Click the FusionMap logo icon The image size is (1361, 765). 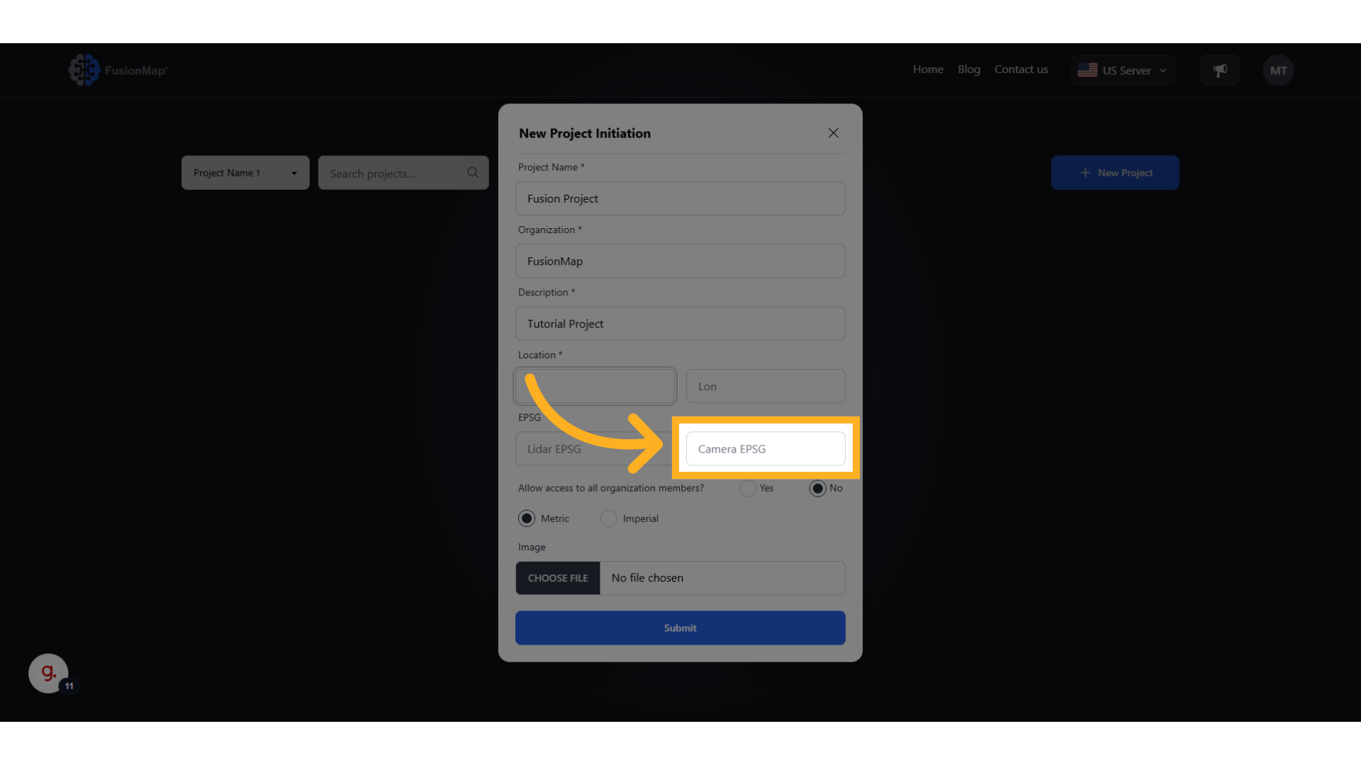click(84, 70)
